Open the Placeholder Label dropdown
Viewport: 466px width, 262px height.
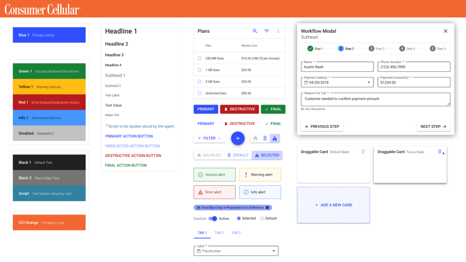pyautogui.click(x=274, y=251)
